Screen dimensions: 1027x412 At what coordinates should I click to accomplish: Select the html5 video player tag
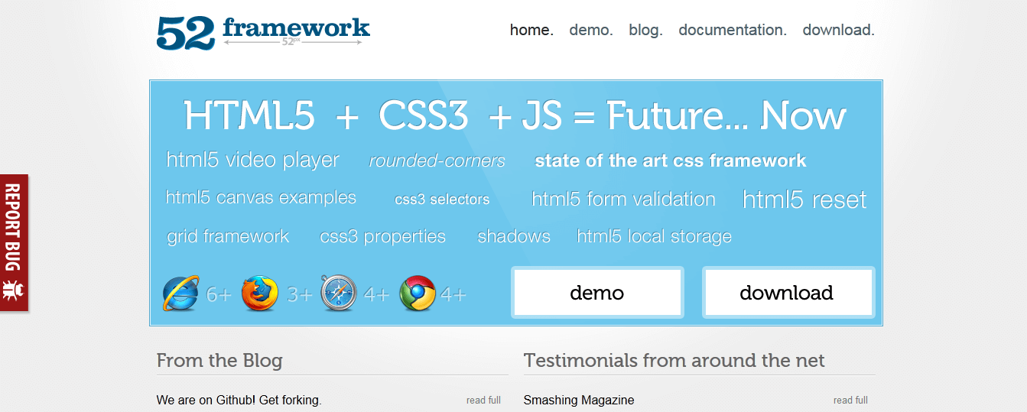[253, 161]
